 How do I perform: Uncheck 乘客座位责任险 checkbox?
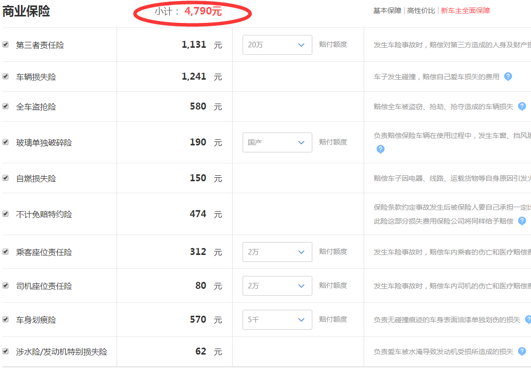5,251
